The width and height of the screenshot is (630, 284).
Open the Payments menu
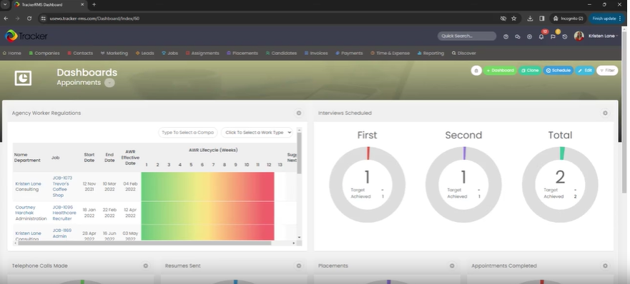point(349,53)
